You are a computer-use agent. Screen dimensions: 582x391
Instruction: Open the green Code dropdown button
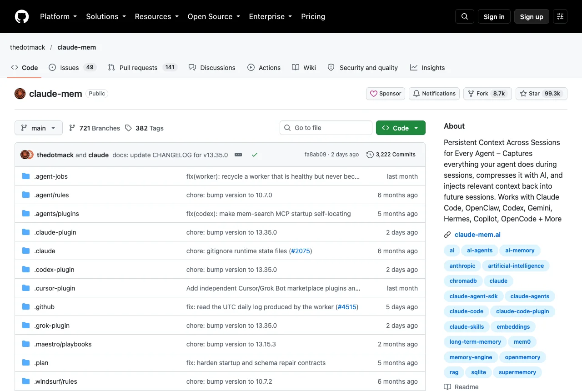coord(401,128)
